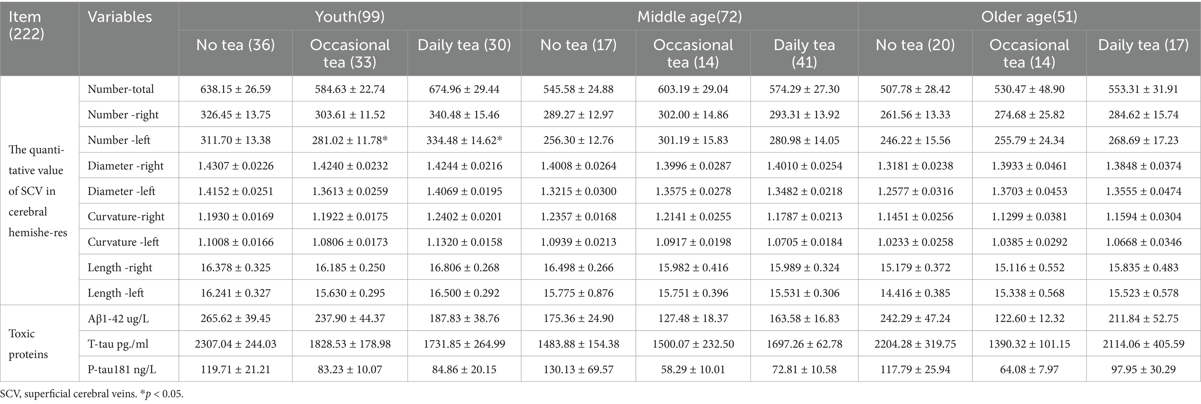Viewport: 1201px width, 404px height.
Task: Click the T-tau pg./ml row label
Action: pyautogui.click(x=118, y=344)
